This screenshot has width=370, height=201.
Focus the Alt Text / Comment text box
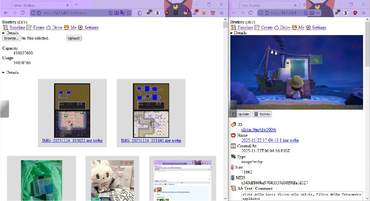302,196
